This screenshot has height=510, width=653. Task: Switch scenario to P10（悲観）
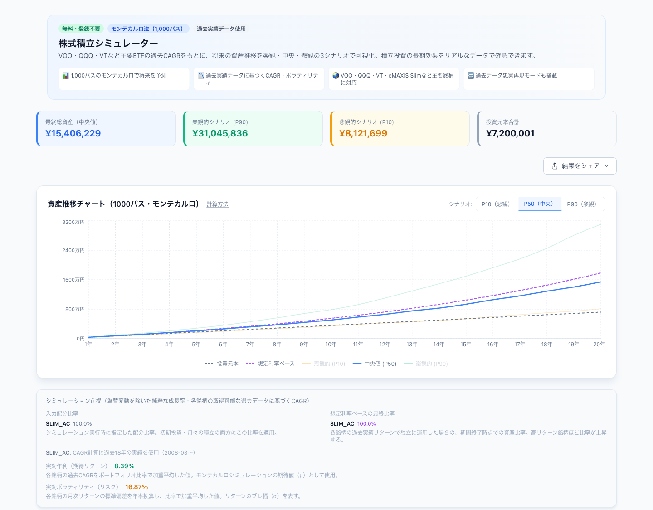(x=497, y=204)
